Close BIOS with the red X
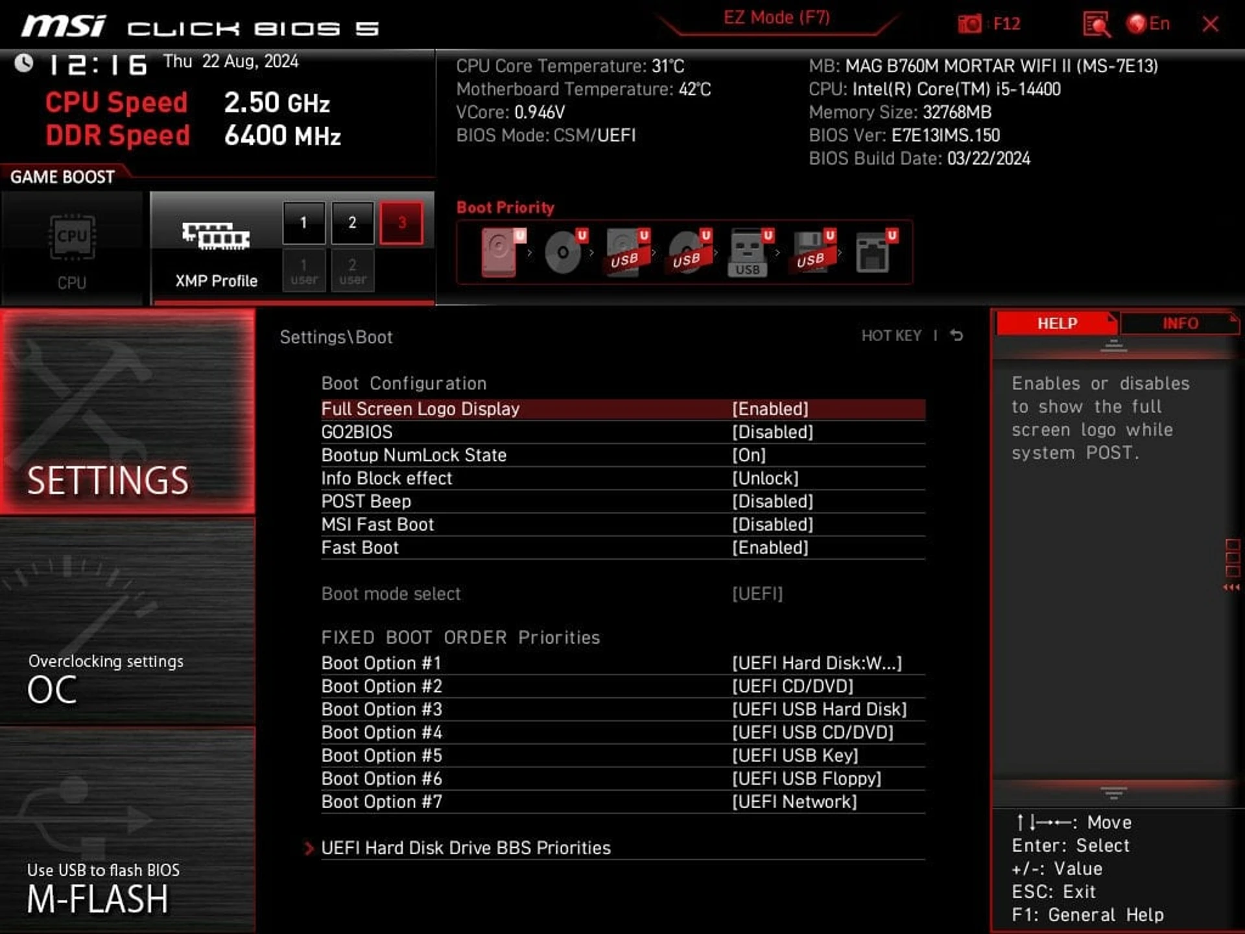Screen dimensions: 1245x934 1210,25
